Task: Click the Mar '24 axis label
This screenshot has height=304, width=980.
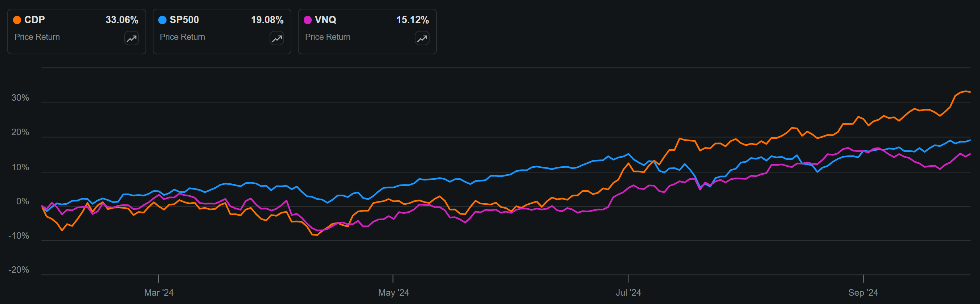Action: point(159,293)
